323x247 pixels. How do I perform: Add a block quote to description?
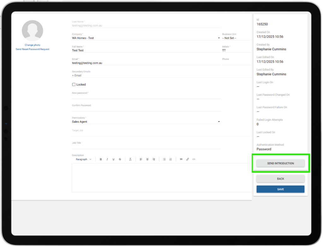pos(181,159)
